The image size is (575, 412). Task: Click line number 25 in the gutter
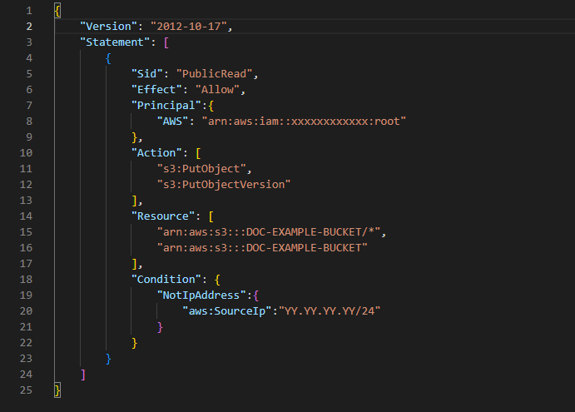(x=26, y=390)
